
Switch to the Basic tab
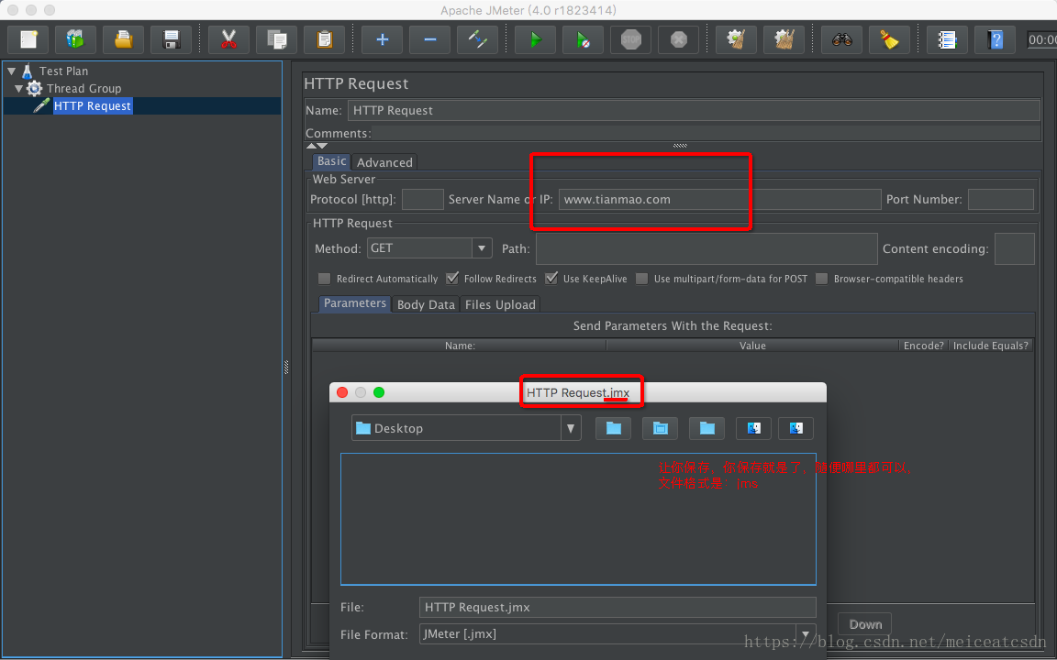(x=331, y=161)
